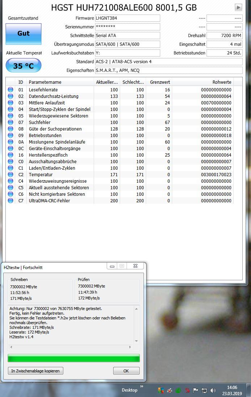This screenshot has height=397, width=251.
Task: Minimize the H2testw Fortschritt window
Action: [112, 266]
